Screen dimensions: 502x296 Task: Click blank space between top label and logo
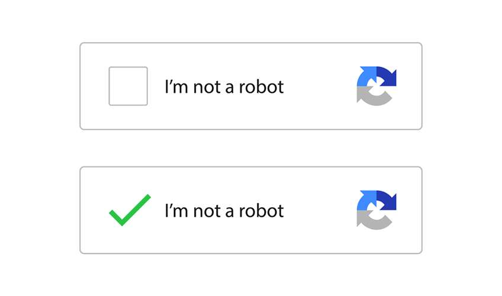coord(320,86)
